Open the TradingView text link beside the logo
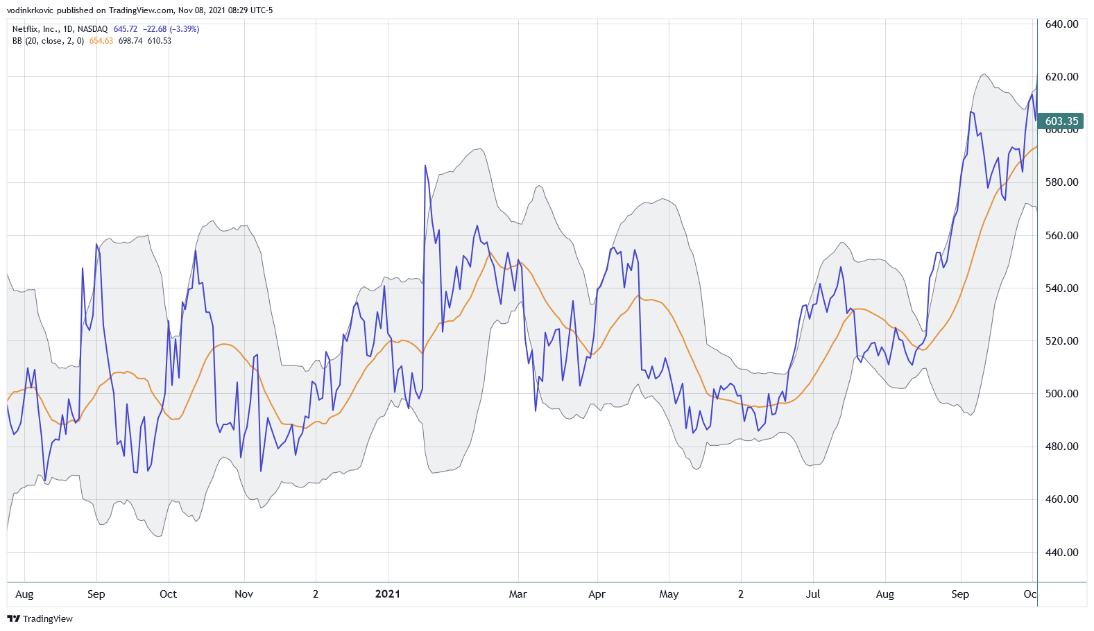The height and width of the screenshot is (631, 1094). tap(47, 619)
